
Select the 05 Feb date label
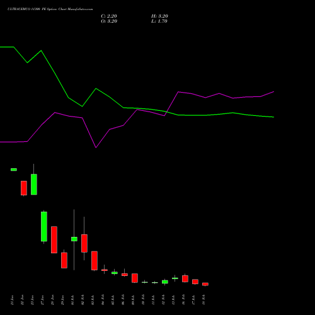click(x=113, y=300)
